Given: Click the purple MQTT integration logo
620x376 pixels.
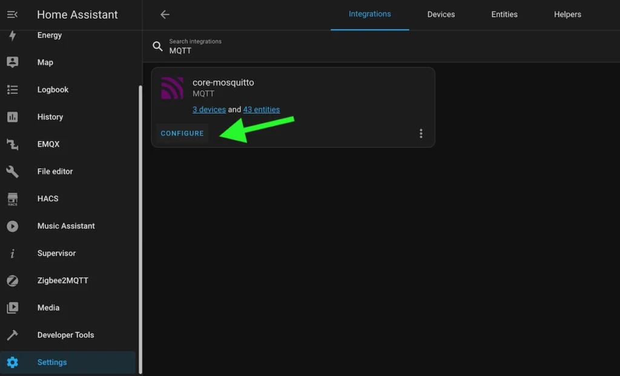Looking at the screenshot, I should [x=172, y=88].
